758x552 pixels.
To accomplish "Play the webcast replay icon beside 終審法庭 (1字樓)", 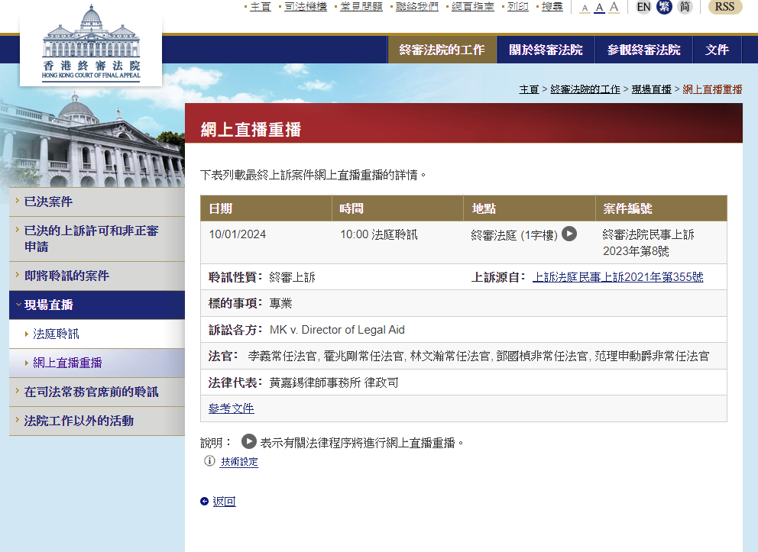I will pos(569,234).
